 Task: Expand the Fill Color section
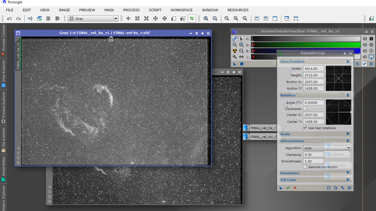[x=348, y=180]
